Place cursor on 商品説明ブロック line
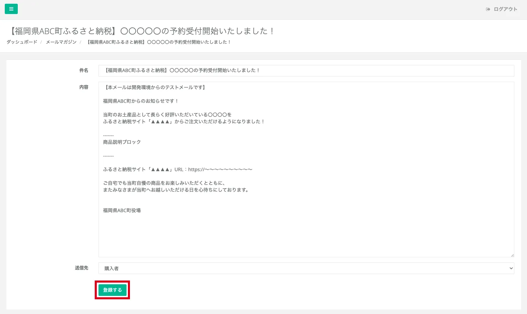527x314 pixels. tap(122, 142)
